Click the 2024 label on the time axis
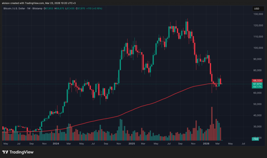 pos(55,143)
